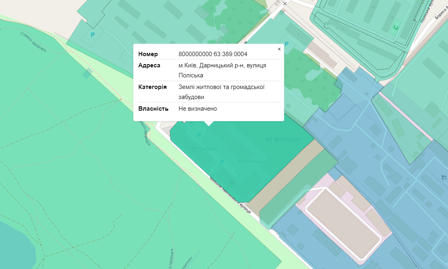The width and height of the screenshot is (448, 269).
Task: Click the Категорія value text in popup
Action: [221, 87]
